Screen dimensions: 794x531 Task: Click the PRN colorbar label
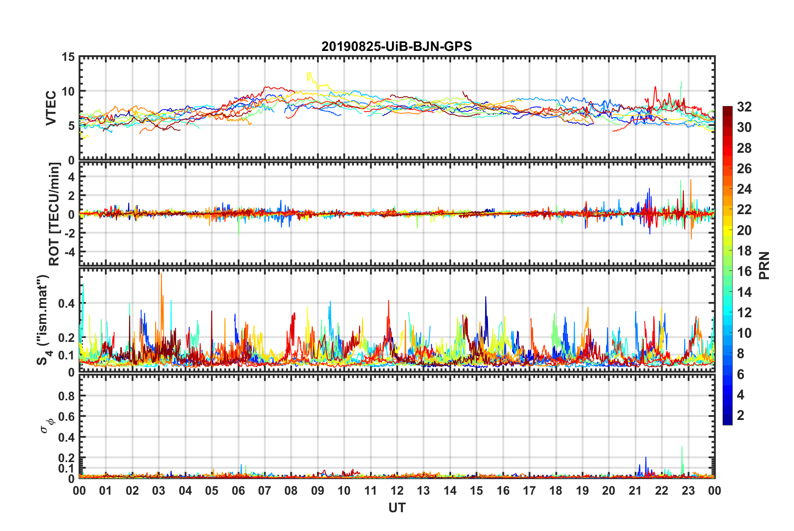[764, 265]
